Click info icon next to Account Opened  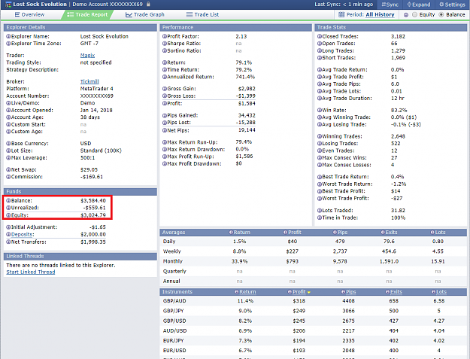[x=8, y=110]
